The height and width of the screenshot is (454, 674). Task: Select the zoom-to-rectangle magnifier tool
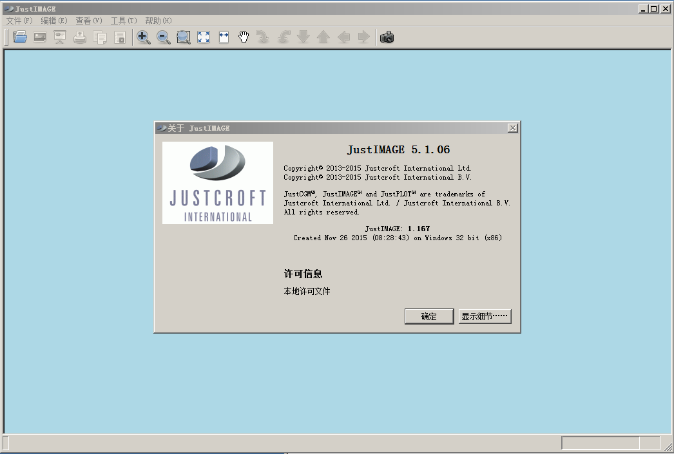click(x=184, y=37)
